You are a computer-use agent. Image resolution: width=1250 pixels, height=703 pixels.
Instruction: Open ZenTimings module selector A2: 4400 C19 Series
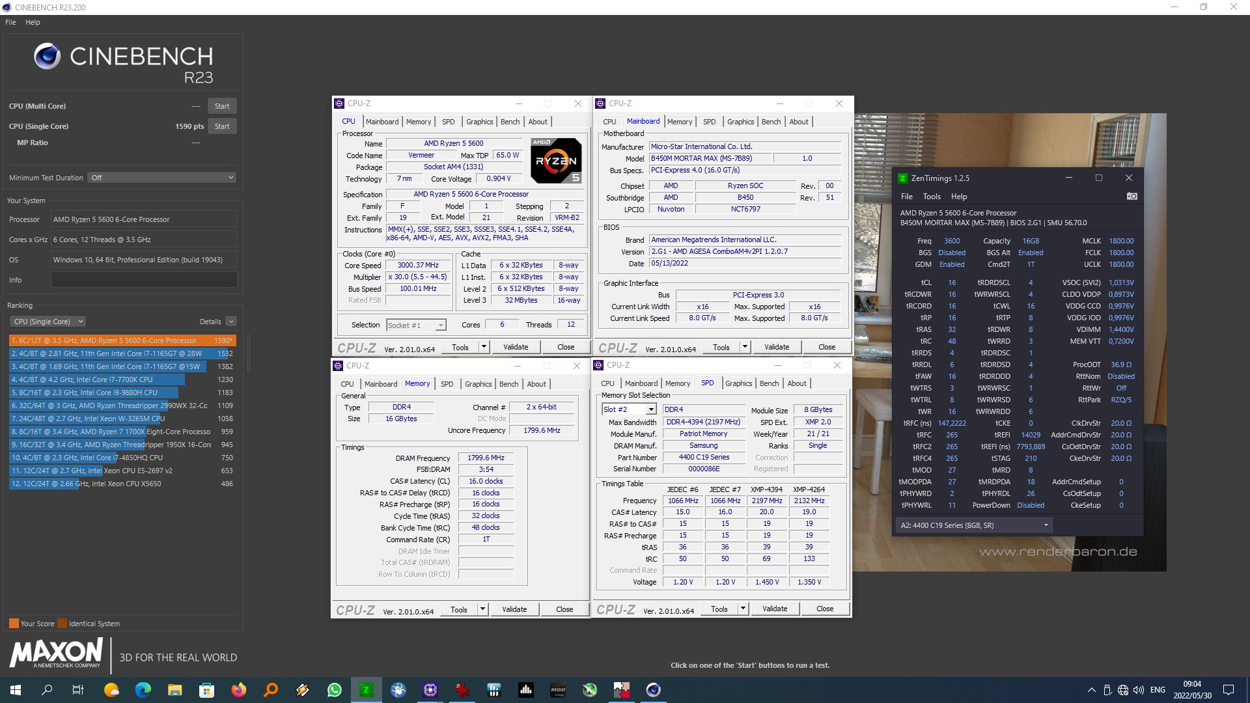click(x=974, y=525)
